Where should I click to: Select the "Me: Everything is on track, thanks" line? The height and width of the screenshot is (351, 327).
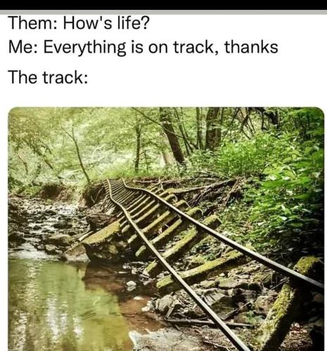[143, 48]
